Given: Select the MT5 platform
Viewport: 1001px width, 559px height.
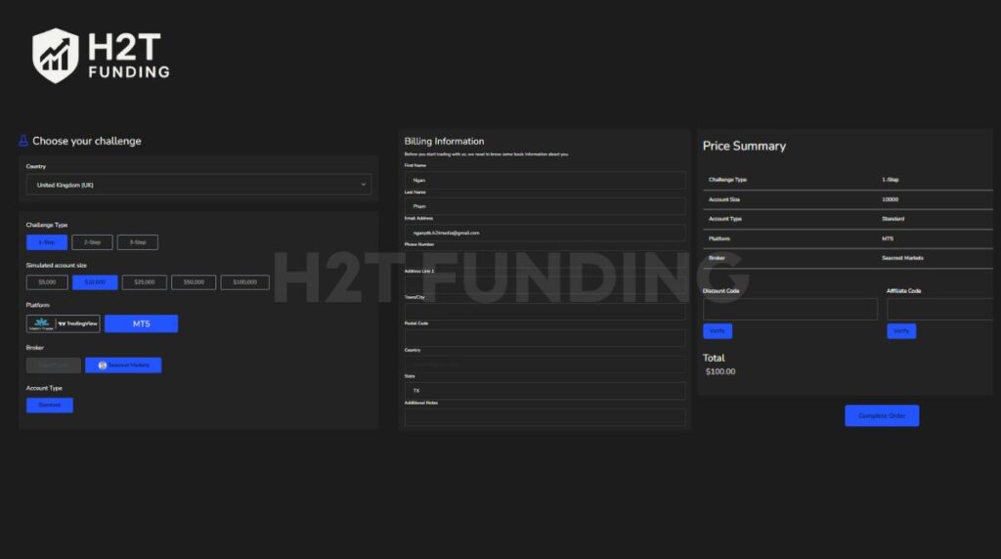Looking at the screenshot, I should pyautogui.click(x=141, y=323).
